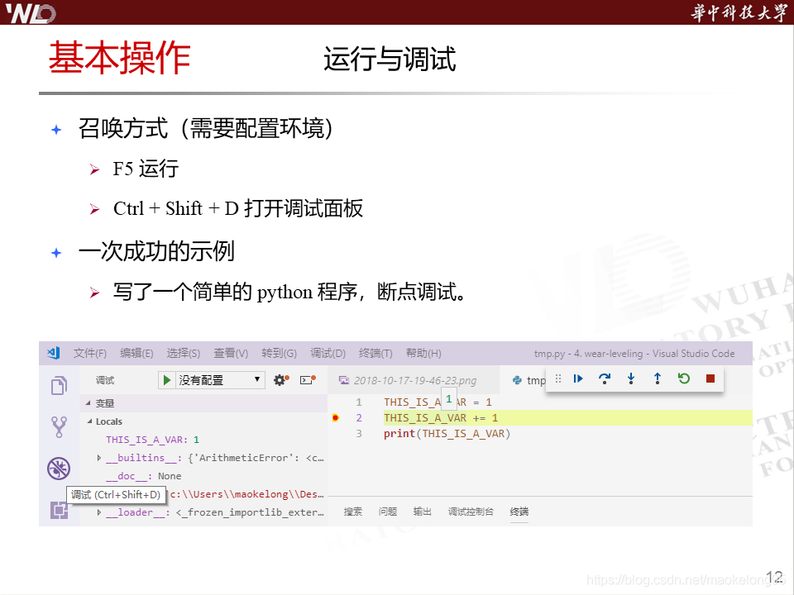
Task: Click code line 1 THIS_IS_A_VAR = 1
Action: tap(438, 402)
